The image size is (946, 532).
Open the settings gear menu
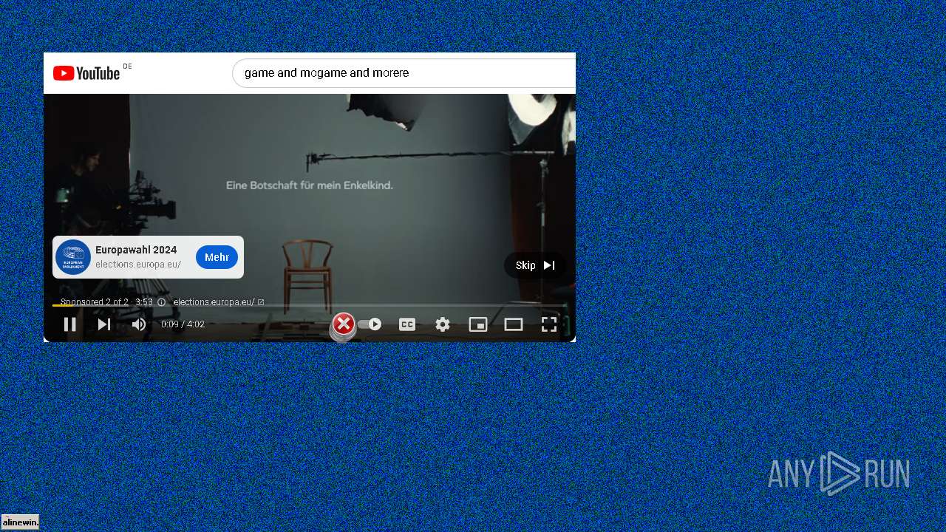(x=443, y=324)
